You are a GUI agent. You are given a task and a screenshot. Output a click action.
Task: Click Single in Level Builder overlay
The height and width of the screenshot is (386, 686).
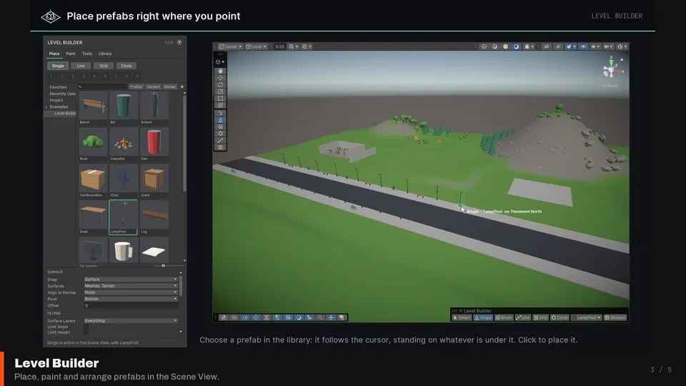483,317
